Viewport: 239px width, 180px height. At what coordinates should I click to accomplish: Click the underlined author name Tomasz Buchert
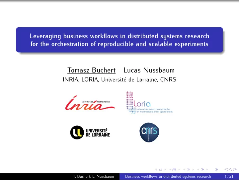coord(92,70)
